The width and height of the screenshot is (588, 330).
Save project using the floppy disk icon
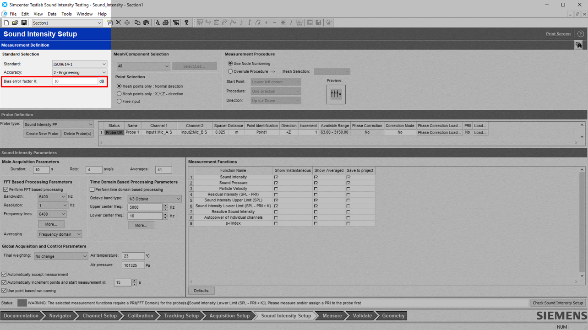pyautogui.click(x=24, y=22)
